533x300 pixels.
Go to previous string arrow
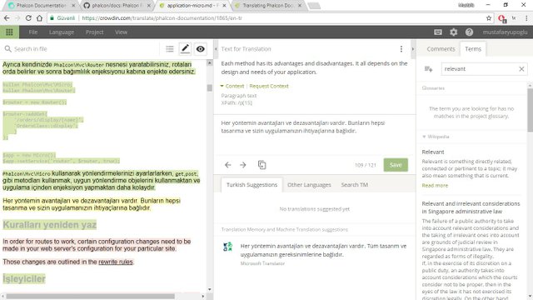pos(227,165)
